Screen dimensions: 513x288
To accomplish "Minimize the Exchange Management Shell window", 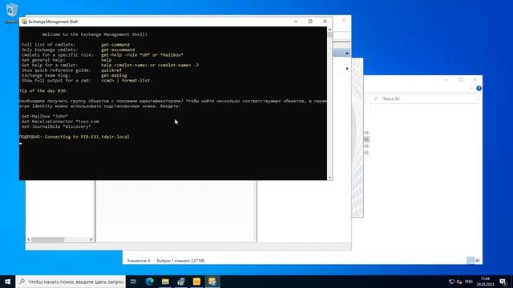I will click(296, 22).
